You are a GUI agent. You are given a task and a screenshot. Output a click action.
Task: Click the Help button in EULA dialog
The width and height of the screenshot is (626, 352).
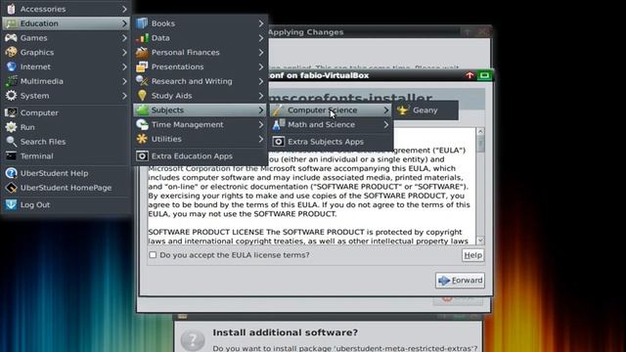pos(473,255)
